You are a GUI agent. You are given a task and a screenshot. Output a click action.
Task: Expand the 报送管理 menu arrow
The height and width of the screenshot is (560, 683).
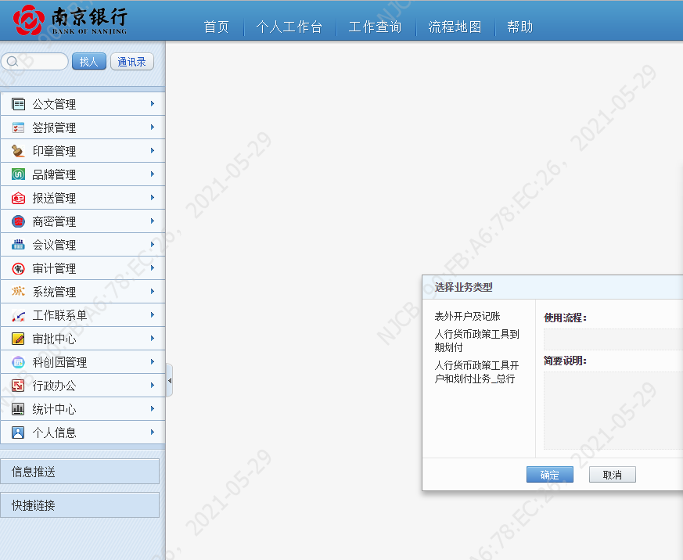pos(153,198)
